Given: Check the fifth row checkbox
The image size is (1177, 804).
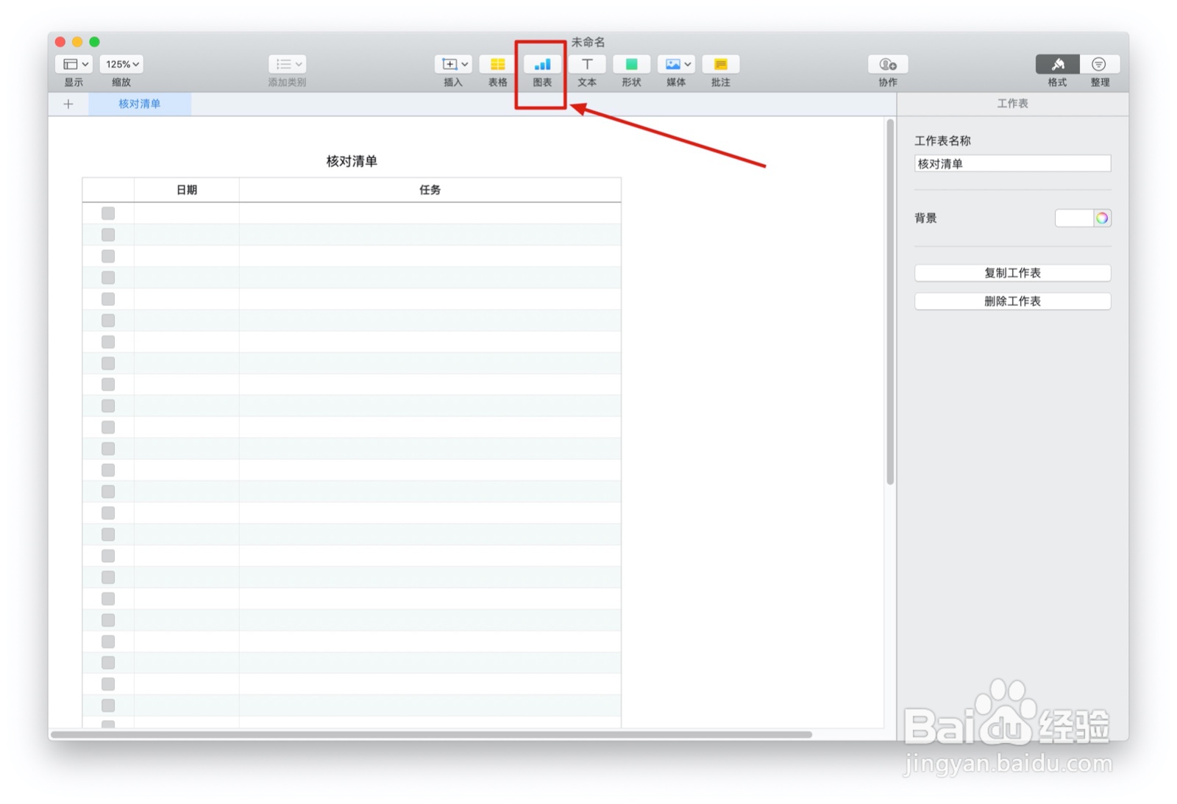Looking at the screenshot, I should click(108, 299).
